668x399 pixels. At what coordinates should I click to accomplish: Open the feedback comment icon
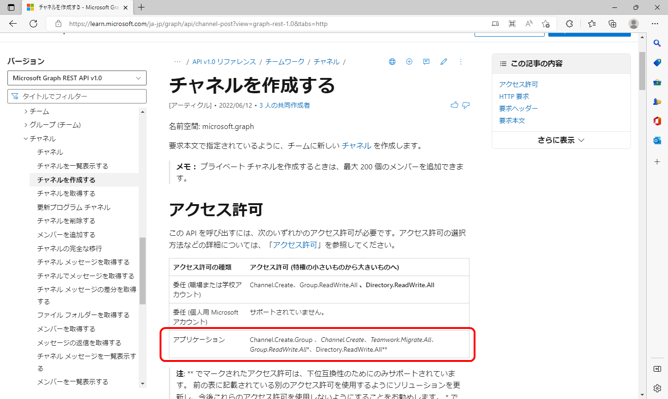click(426, 62)
